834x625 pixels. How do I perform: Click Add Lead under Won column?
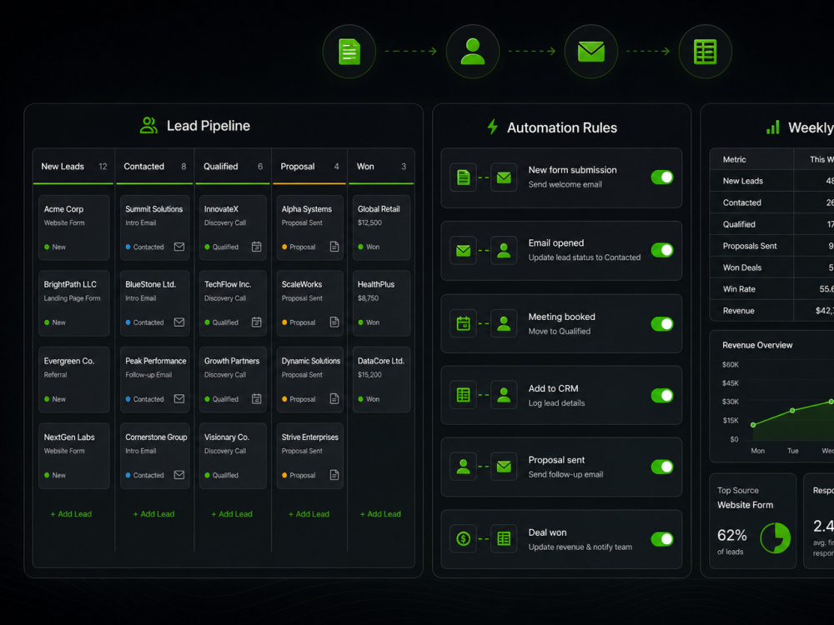[381, 514]
